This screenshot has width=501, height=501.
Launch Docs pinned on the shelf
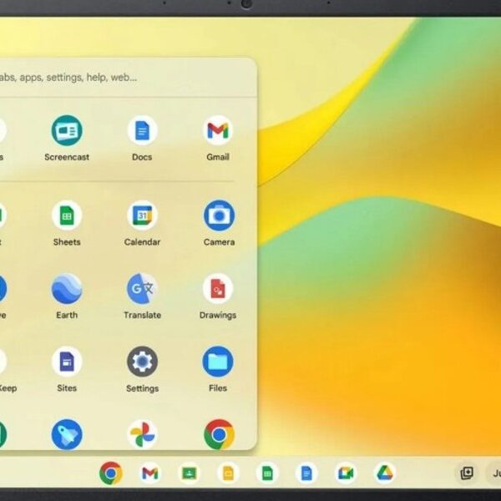(306, 473)
